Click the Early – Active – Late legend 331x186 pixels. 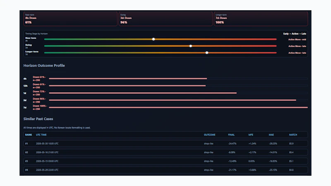click(x=295, y=34)
